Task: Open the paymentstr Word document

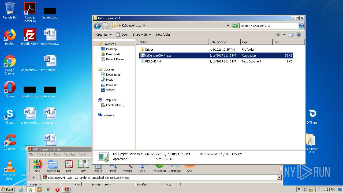Action: click(x=50, y=116)
